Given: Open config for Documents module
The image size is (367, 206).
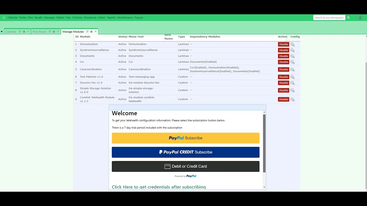Looking at the screenshot, I should coord(292,56).
